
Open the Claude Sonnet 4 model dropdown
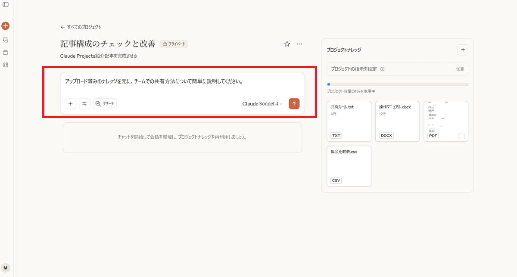tap(262, 104)
